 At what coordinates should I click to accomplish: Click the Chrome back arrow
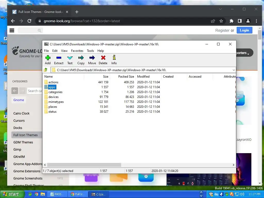point(13,21)
